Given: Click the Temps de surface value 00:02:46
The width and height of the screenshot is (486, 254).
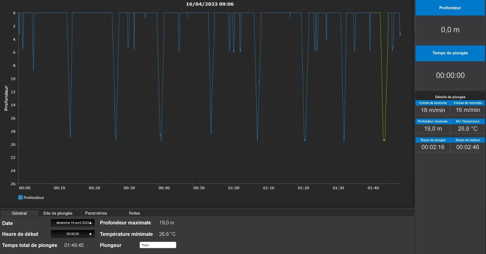Looking at the screenshot, I should coord(468,147).
